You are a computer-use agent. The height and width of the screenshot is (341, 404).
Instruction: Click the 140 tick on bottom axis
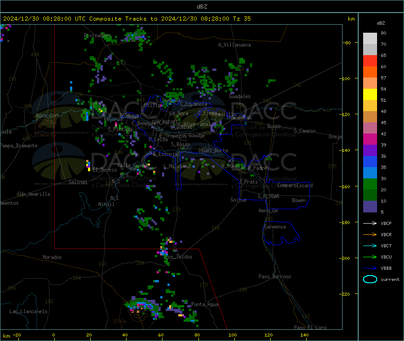tap(304, 335)
